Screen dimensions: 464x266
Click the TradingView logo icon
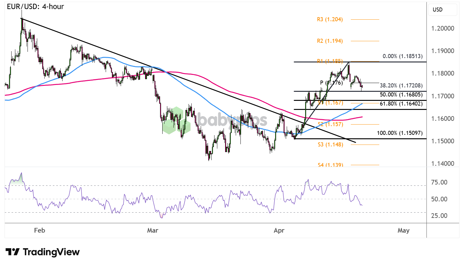pyautogui.click(x=13, y=252)
